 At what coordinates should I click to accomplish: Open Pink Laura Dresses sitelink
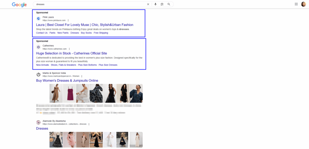tap(75, 33)
